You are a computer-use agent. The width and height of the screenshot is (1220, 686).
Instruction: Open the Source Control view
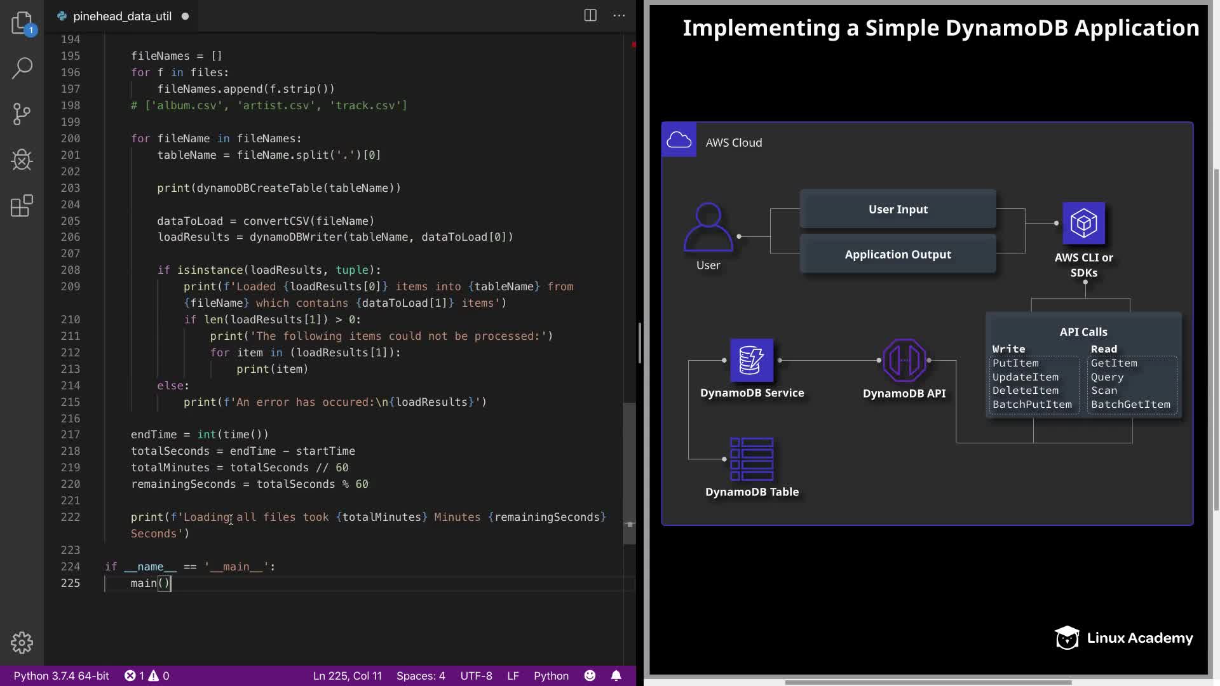[22, 114]
